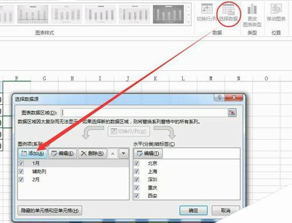Click the dialog help question mark button
This screenshot has height=223, width=292.
click(219, 97)
